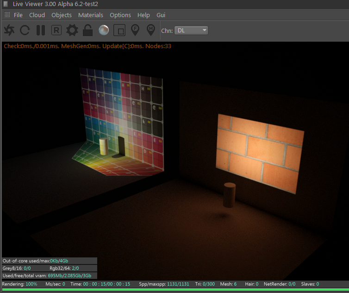Toggle clay mode sphere icon

click(103, 31)
